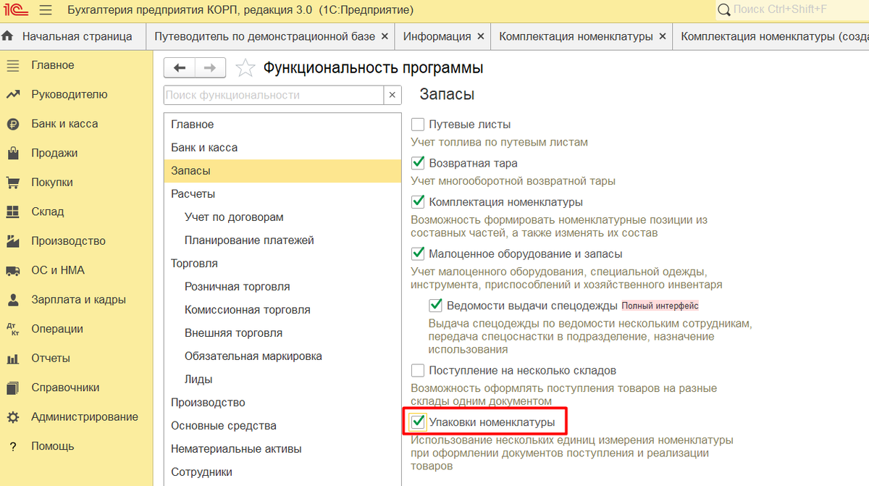Click the home icon of Начальная страница
The image size is (869, 486).
(x=9, y=35)
